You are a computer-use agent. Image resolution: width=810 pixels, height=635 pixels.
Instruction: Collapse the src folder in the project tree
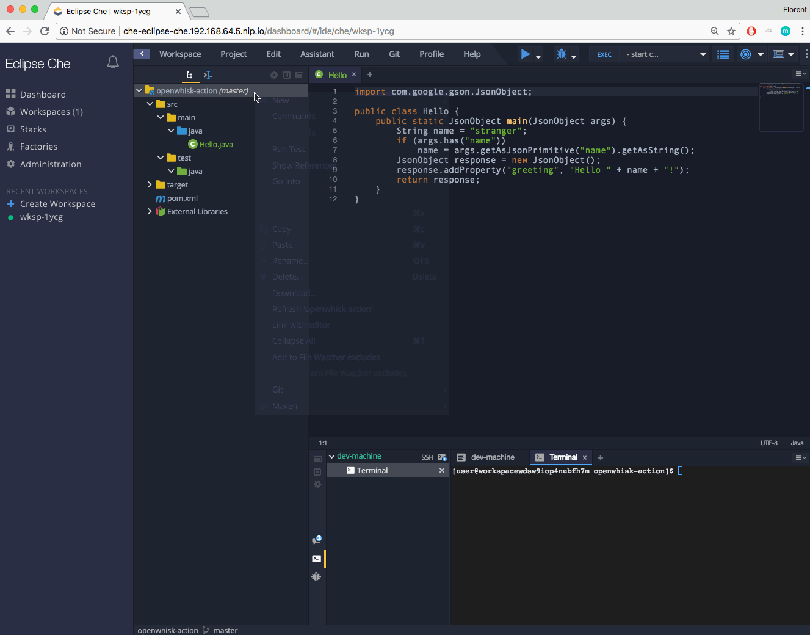(x=150, y=104)
